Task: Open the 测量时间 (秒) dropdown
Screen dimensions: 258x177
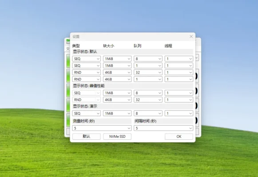Action: point(102,128)
